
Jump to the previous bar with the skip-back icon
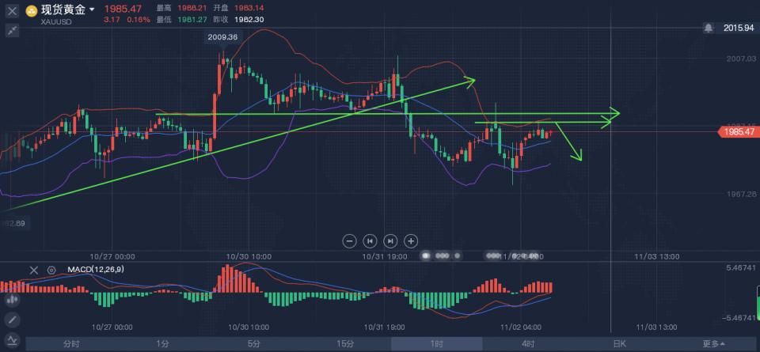[x=370, y=240]
